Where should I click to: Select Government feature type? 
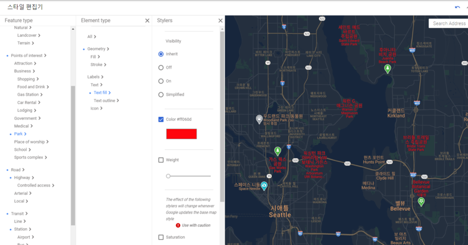[27, 118]
